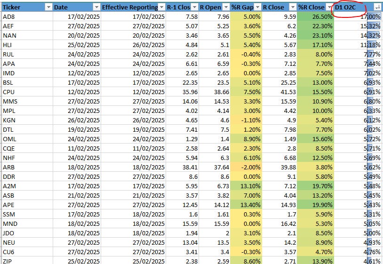Viewport: 383px width, 264px height.
Task: Select the ASB ticker cell
Action: (27, 195)
